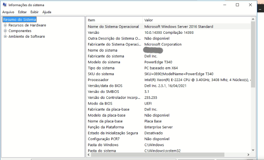Select Fabricante do Sistema Operacional row

(x=168, y=44)
